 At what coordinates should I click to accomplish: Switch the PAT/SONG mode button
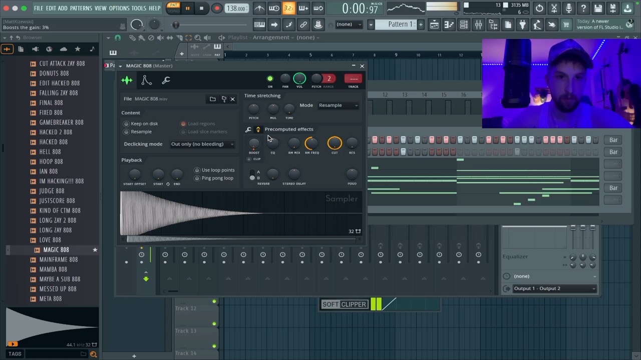(x=173, y=8)
